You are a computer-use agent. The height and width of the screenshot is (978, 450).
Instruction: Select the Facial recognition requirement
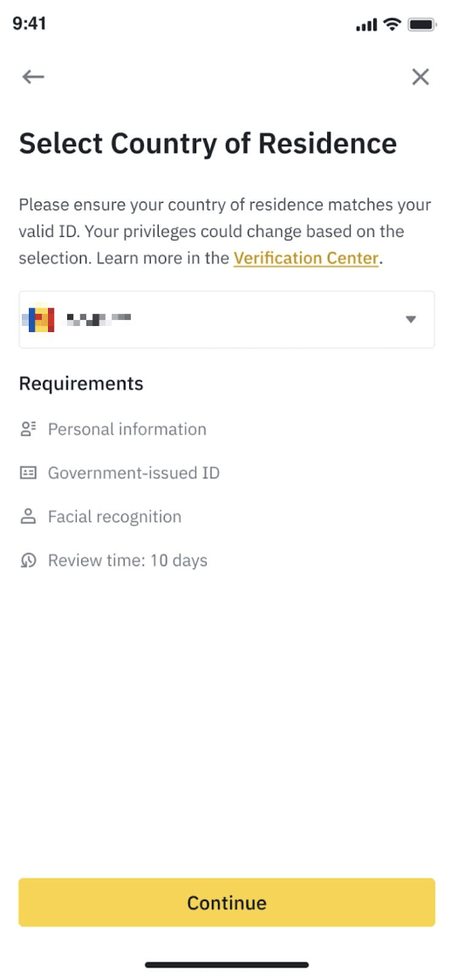(115, 516)
